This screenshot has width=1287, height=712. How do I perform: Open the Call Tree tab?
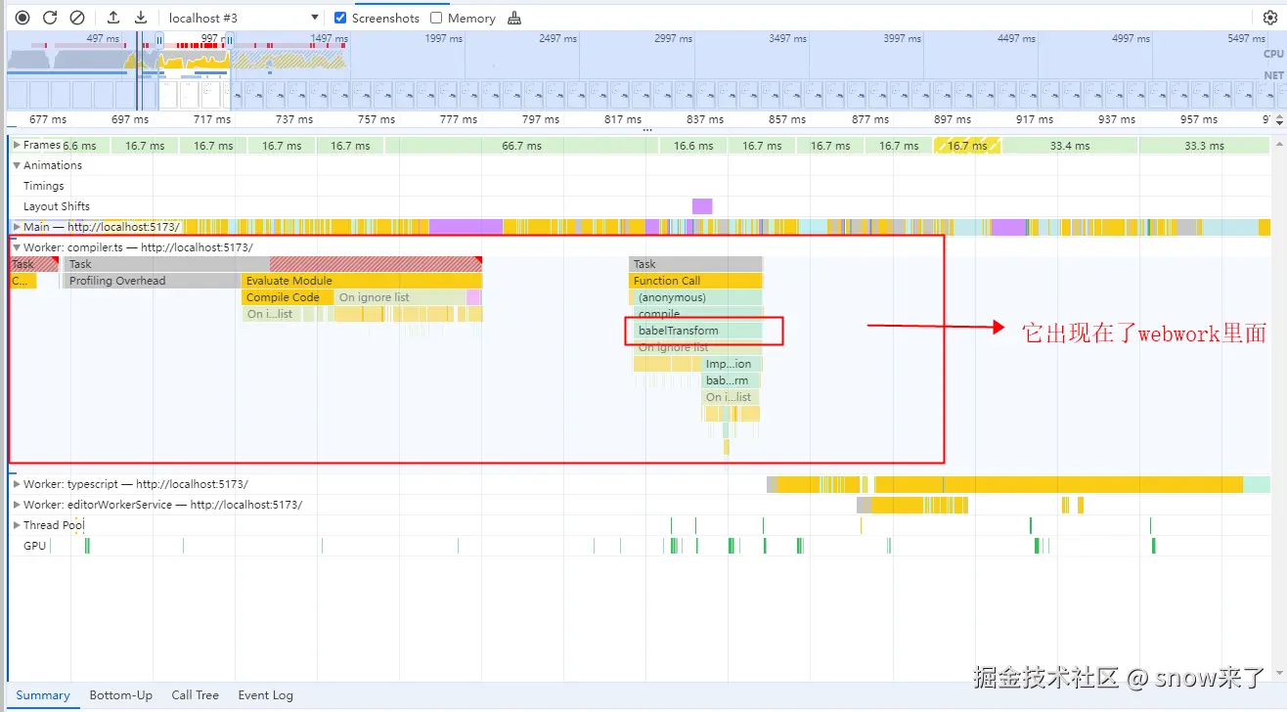click(195, 695)
